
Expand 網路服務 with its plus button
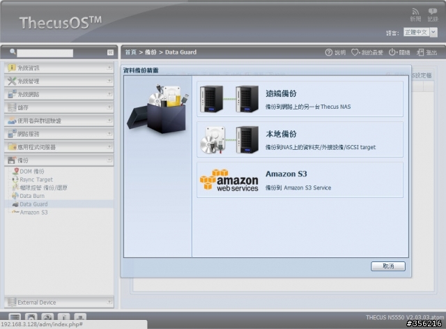click(109, 133)
